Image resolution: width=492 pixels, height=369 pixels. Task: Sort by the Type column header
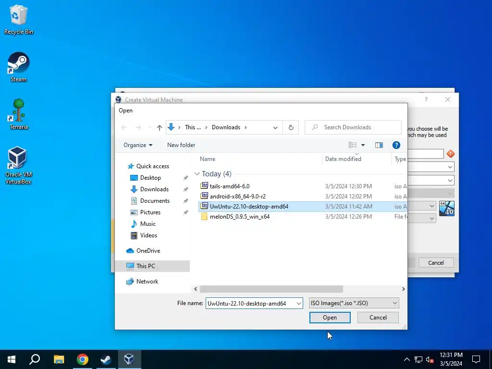[399, 159]
